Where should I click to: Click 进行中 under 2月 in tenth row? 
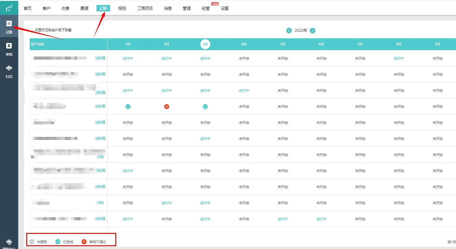coord(167,203)
